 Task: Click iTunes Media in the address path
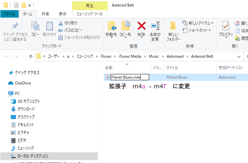[130, 56]
